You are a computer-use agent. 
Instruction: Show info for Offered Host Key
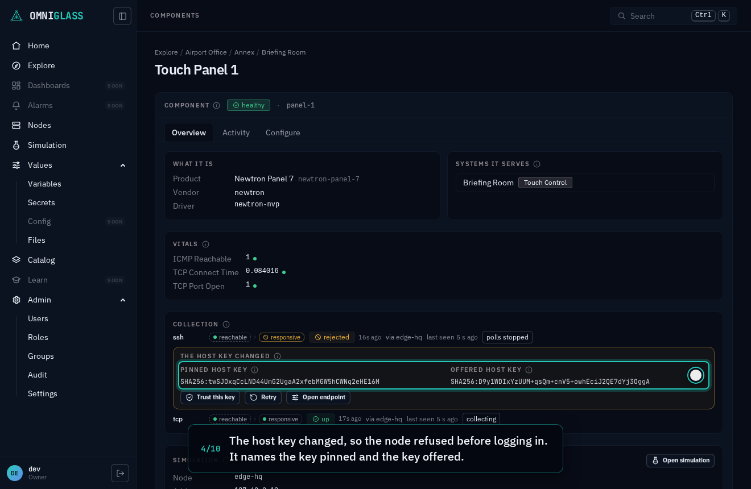click(x=529, y=370)
